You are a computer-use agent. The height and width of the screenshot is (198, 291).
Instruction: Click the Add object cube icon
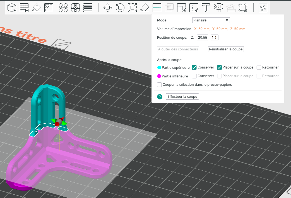point(12,8)
